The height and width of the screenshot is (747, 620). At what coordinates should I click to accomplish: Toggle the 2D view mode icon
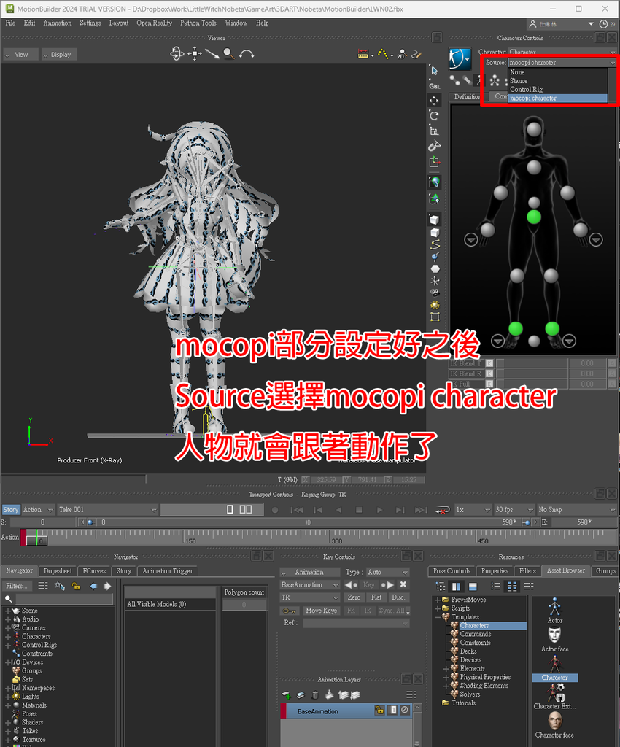click(401, 54)
